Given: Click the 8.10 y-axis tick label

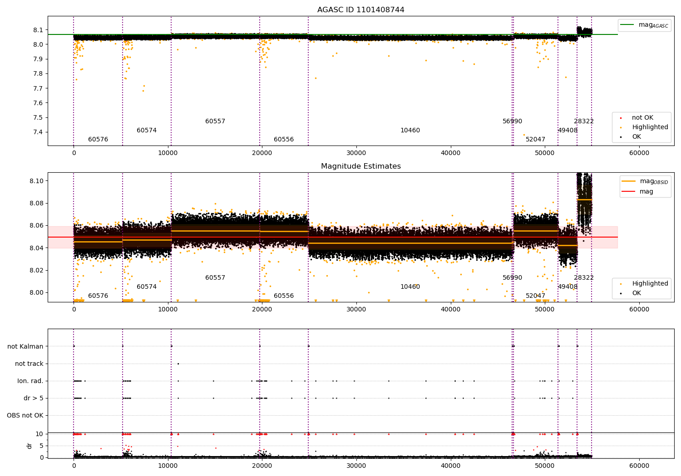Looking at the screenshot, I should 36,181.
